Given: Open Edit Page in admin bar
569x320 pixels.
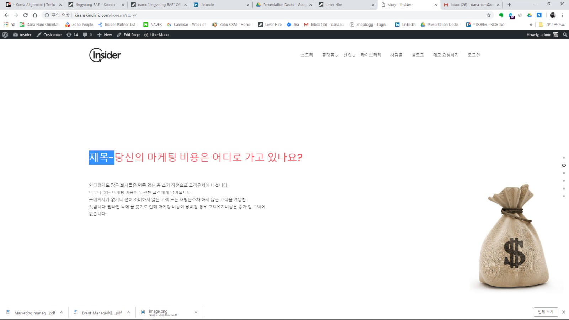Looking at the screenshot, I should pos(128,35).
